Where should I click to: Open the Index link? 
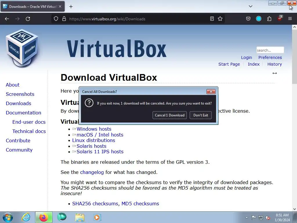coord(253,64)
